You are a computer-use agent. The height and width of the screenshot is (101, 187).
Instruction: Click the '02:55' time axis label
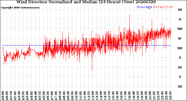[23, 96]
